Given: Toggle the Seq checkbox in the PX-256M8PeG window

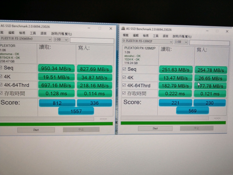Looking at the screenshot, I should point(1,68).
